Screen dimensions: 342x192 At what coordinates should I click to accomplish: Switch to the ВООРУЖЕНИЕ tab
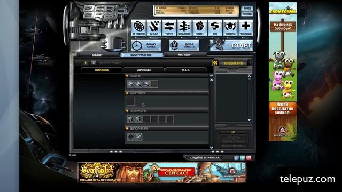(x=141, y=55)
